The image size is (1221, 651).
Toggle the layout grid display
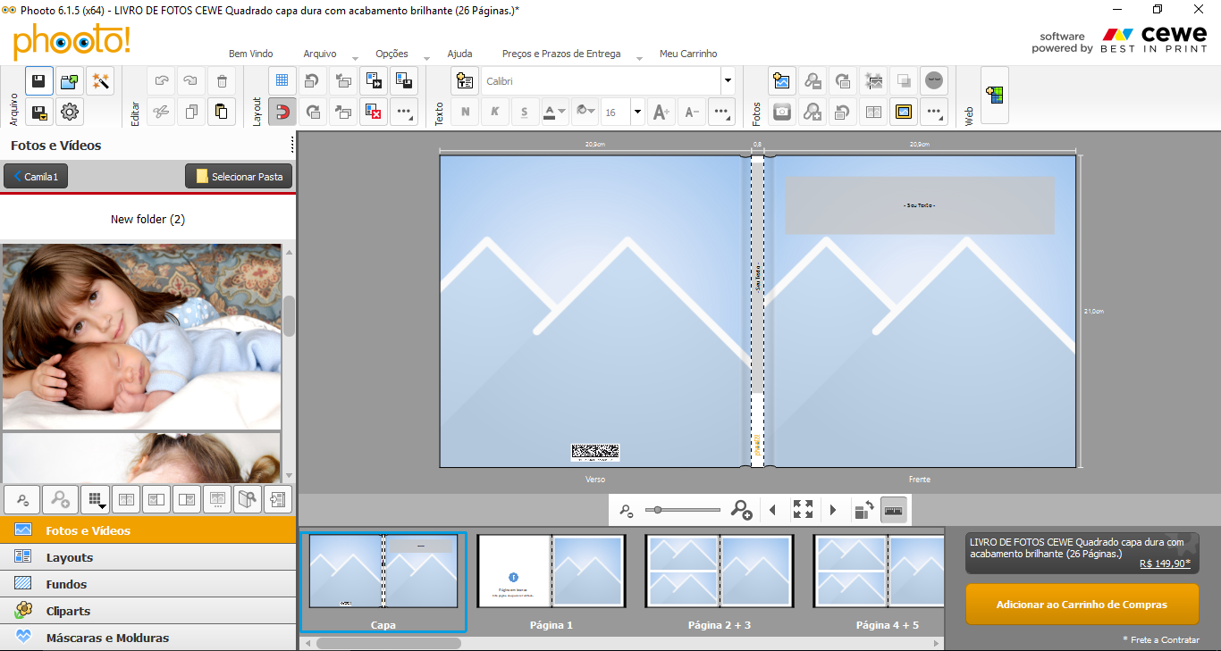282,81
